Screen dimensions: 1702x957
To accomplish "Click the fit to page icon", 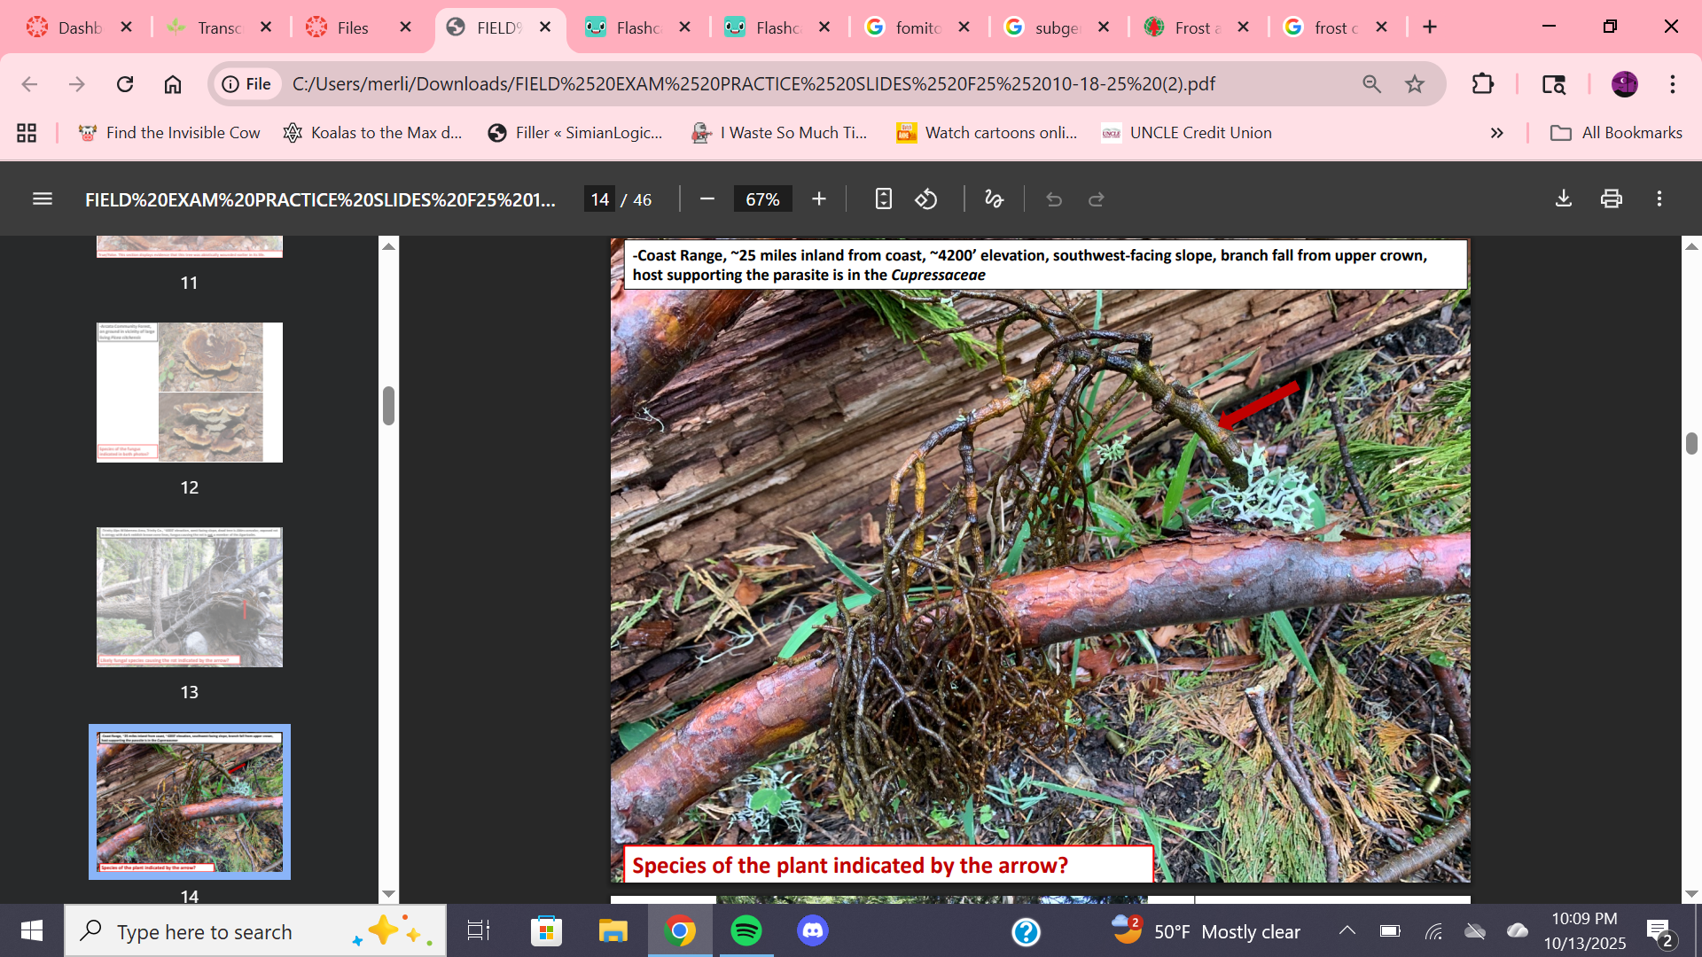I will click(x=883, y=199).
